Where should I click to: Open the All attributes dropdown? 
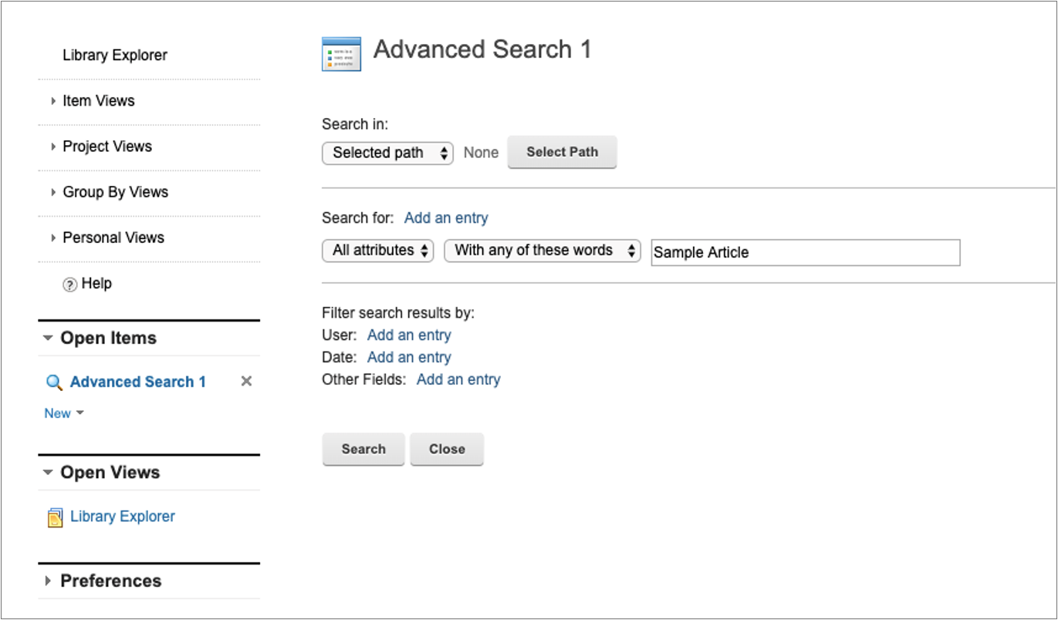tap(377, 251)
